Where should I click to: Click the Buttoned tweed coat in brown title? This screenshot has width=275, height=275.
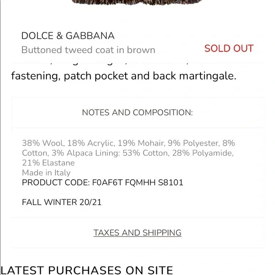88,50
